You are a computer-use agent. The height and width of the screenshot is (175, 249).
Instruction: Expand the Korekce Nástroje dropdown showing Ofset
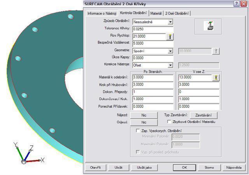pos(170,65)
